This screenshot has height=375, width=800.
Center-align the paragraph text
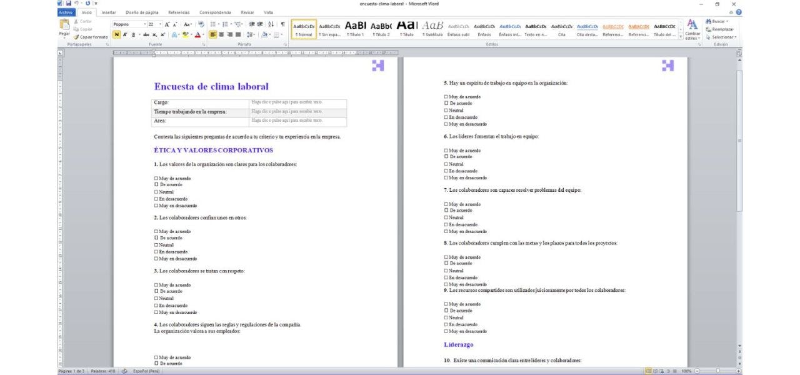pyautogui.click(x=221, y=35)
